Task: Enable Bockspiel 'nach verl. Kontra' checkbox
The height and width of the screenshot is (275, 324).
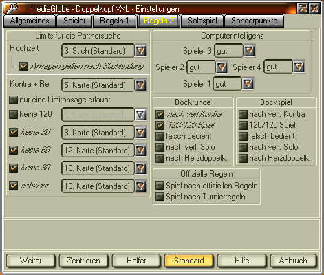Action: pos(243,114)
